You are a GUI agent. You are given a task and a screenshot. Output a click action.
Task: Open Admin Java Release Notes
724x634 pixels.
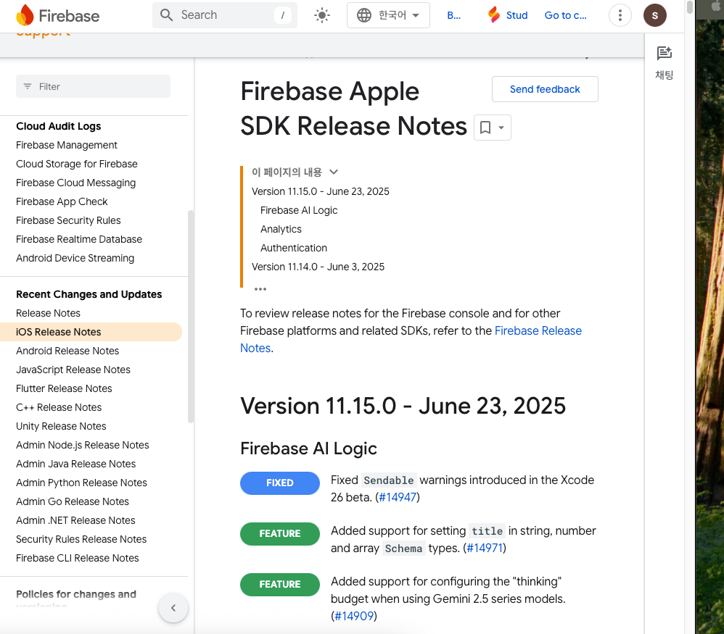[x=75, y=464]
